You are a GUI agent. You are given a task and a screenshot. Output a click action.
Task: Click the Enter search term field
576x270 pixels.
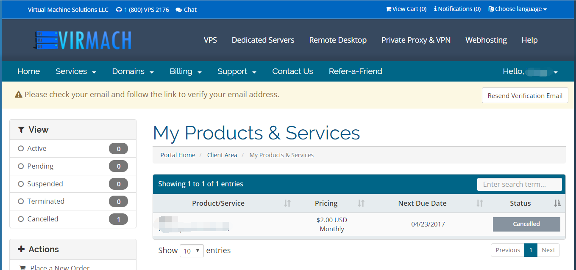(x=520, y=184)
